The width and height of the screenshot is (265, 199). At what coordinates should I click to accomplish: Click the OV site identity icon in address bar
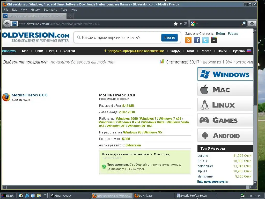(14, 24)
